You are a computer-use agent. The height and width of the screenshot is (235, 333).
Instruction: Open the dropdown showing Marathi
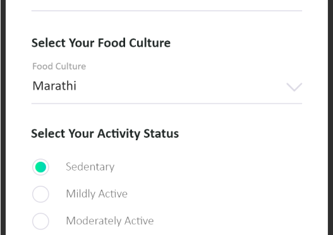pos(167,87)
